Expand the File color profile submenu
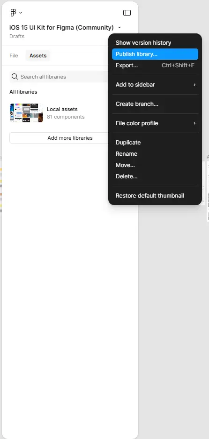This screenshot has width=209, height=439. click(x=155, y=123)
